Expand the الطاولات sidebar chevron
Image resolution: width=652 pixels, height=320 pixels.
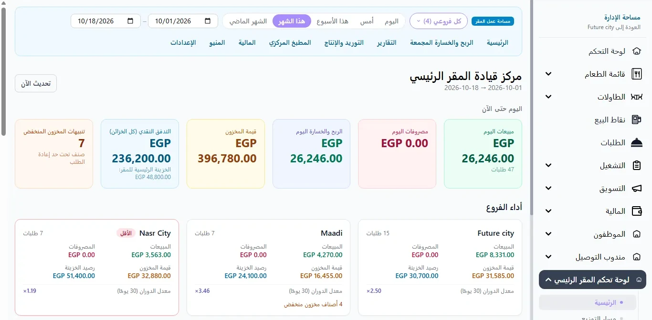pos(548,97)
